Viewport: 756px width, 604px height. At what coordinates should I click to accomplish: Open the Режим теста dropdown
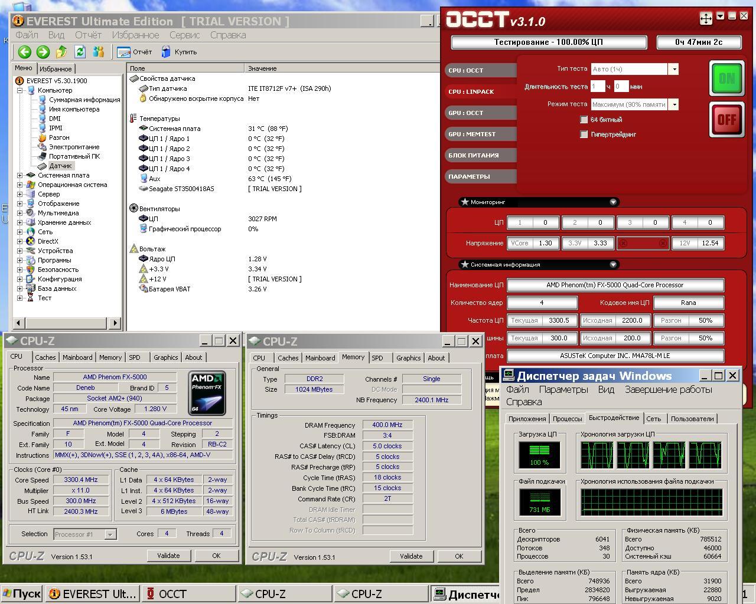[673, 104]
